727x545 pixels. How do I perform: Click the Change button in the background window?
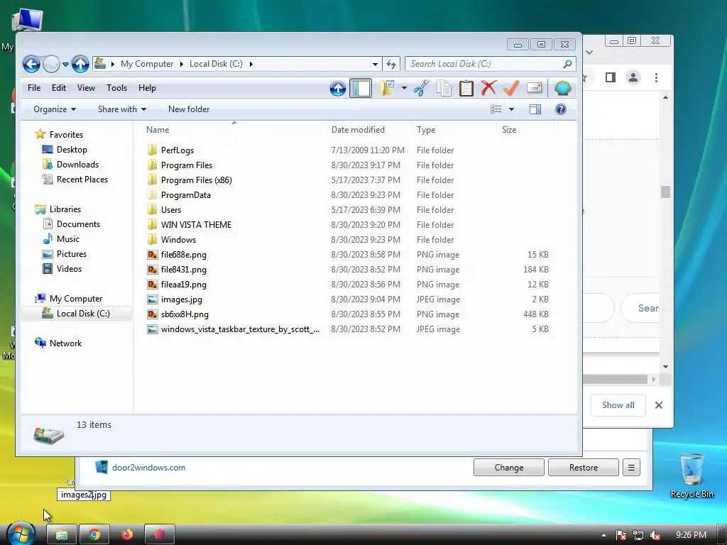point(508,468)
